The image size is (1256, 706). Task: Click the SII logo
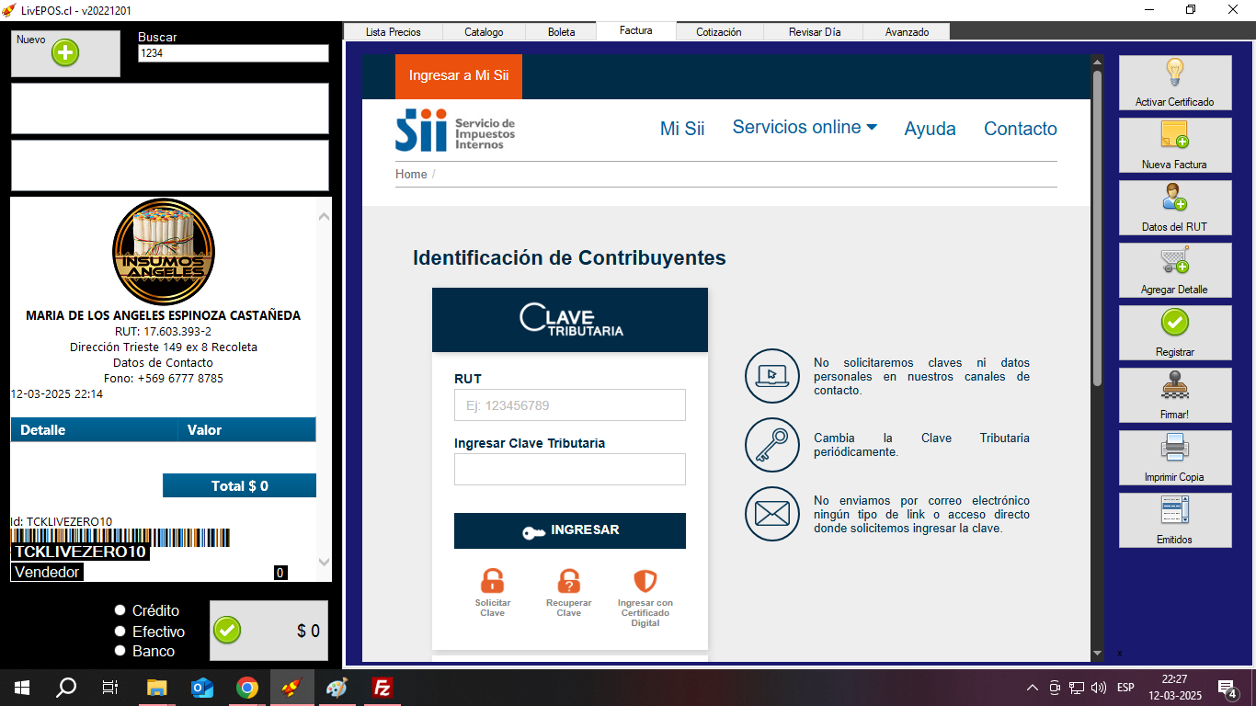(455, 129)
